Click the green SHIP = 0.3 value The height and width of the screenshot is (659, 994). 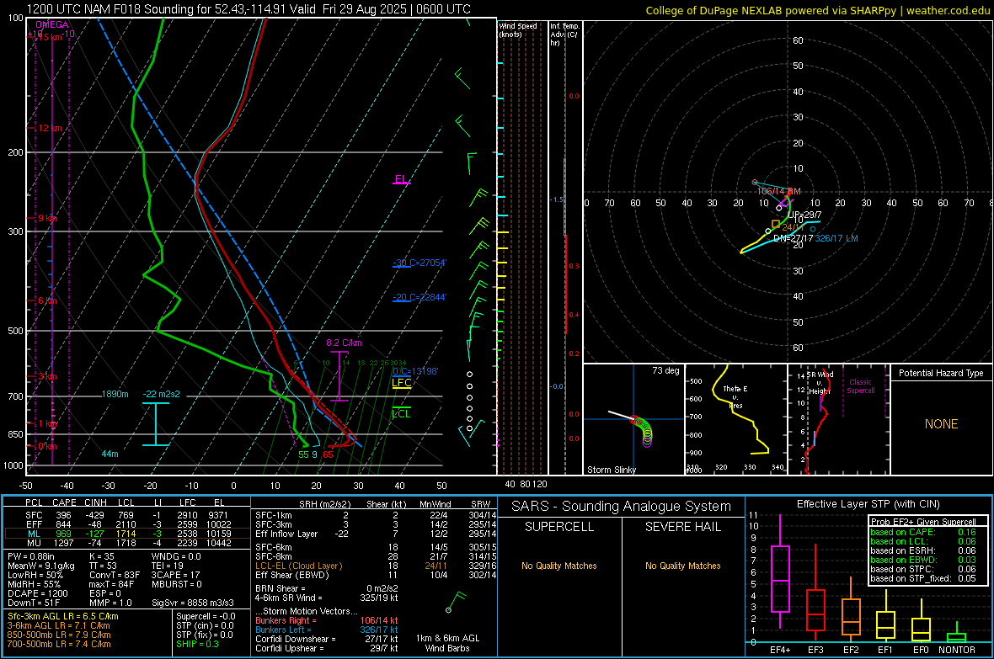pos(197,644)
